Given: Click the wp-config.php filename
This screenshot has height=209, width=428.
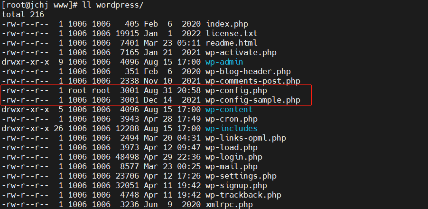Looking at the screenshot, I should [236, 90].
